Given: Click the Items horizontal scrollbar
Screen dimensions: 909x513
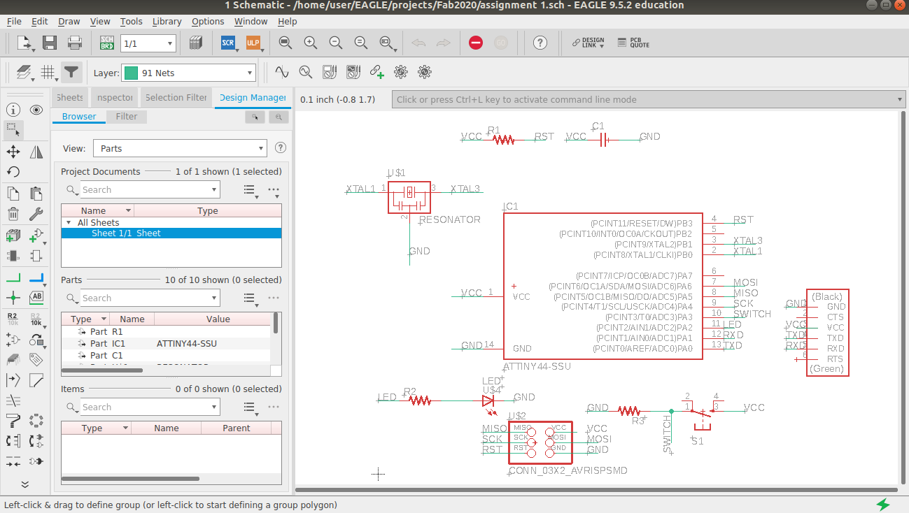Looking at the screenshot, I should click(x=130, y=479).
